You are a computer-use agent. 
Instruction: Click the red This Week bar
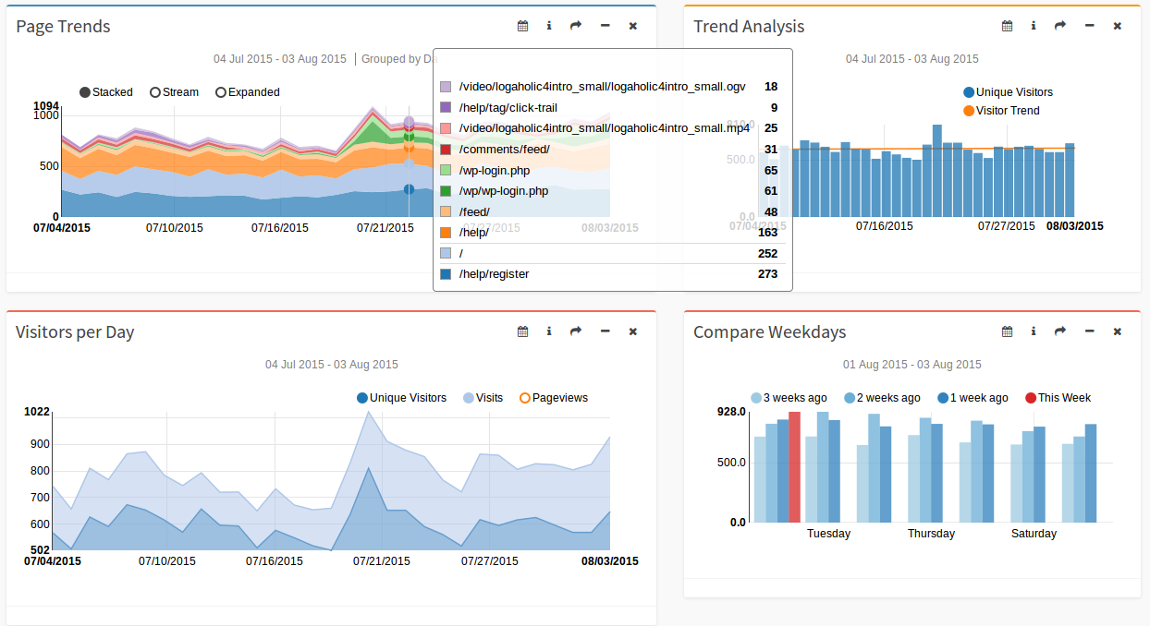[x=794, y=467]
